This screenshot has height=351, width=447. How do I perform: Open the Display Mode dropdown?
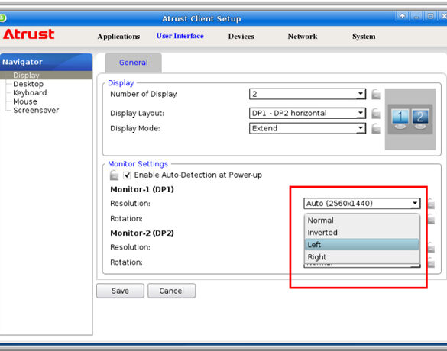coord(307,128)
